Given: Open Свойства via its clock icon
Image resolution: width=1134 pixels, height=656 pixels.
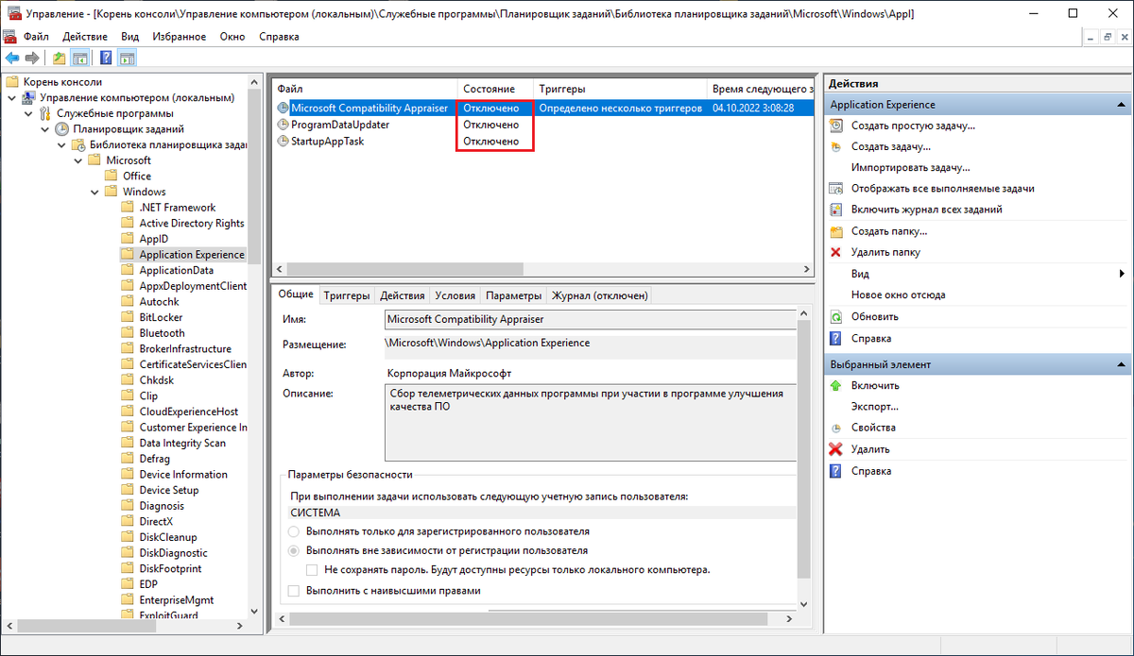Looking at the screenshot, I should 835,428.
